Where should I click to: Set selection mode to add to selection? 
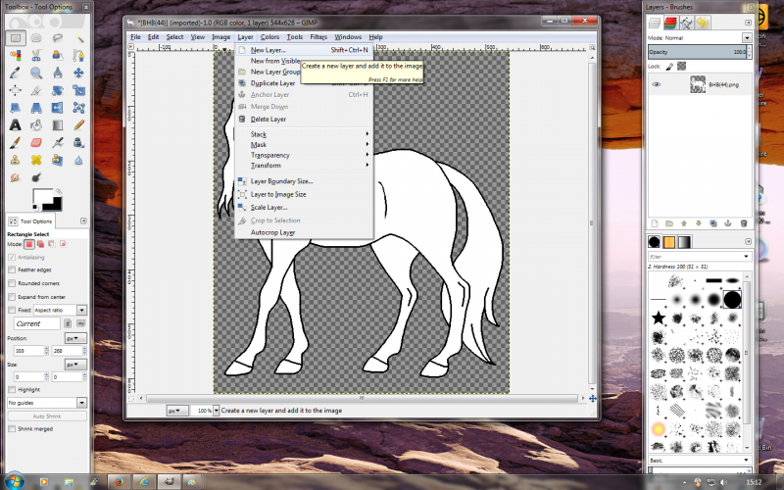[40, 244]
